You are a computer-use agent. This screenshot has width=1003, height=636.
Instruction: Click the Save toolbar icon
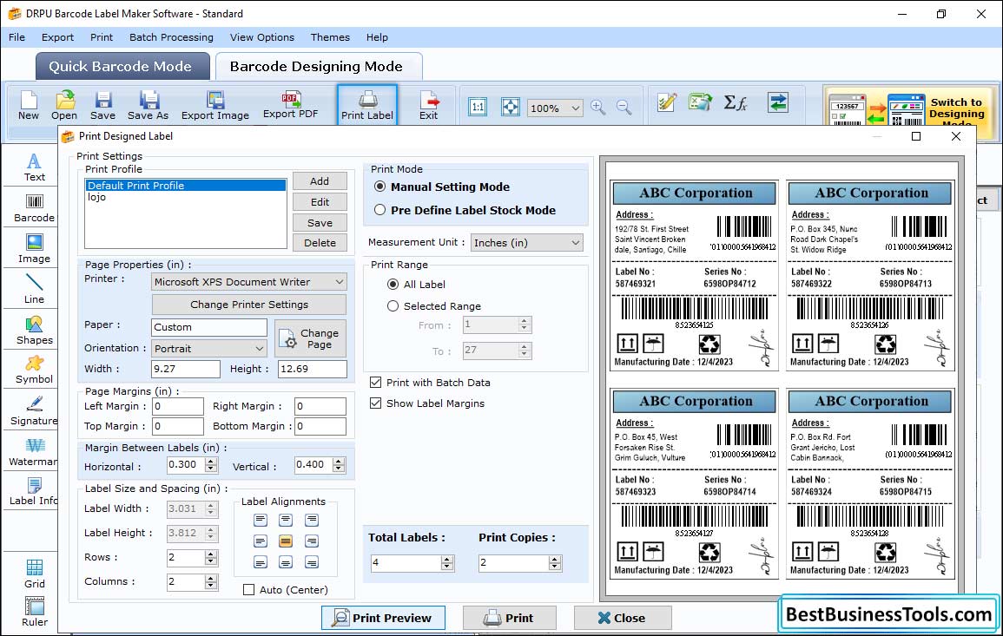point(102,106)
